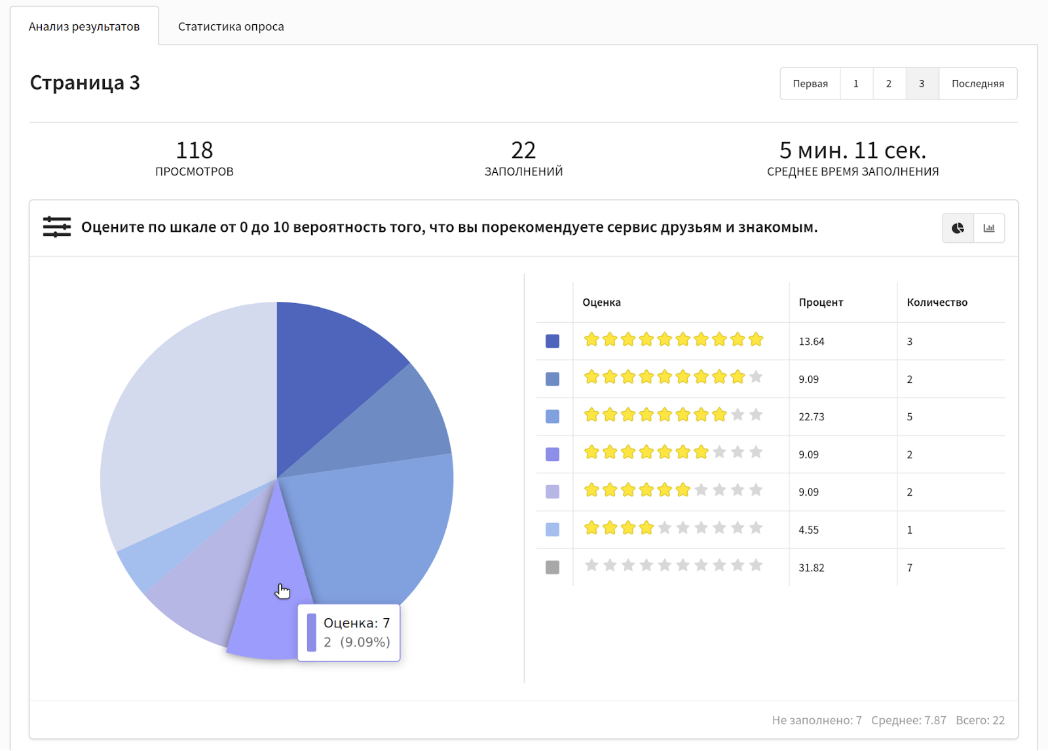Viewport: 1048px width, 751px height.
Task: Go to Первая page
Action: (x=810, y=84)
